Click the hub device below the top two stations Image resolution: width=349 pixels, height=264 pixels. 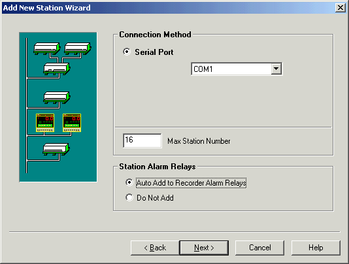pyautogui.click(x=57, y=69)
